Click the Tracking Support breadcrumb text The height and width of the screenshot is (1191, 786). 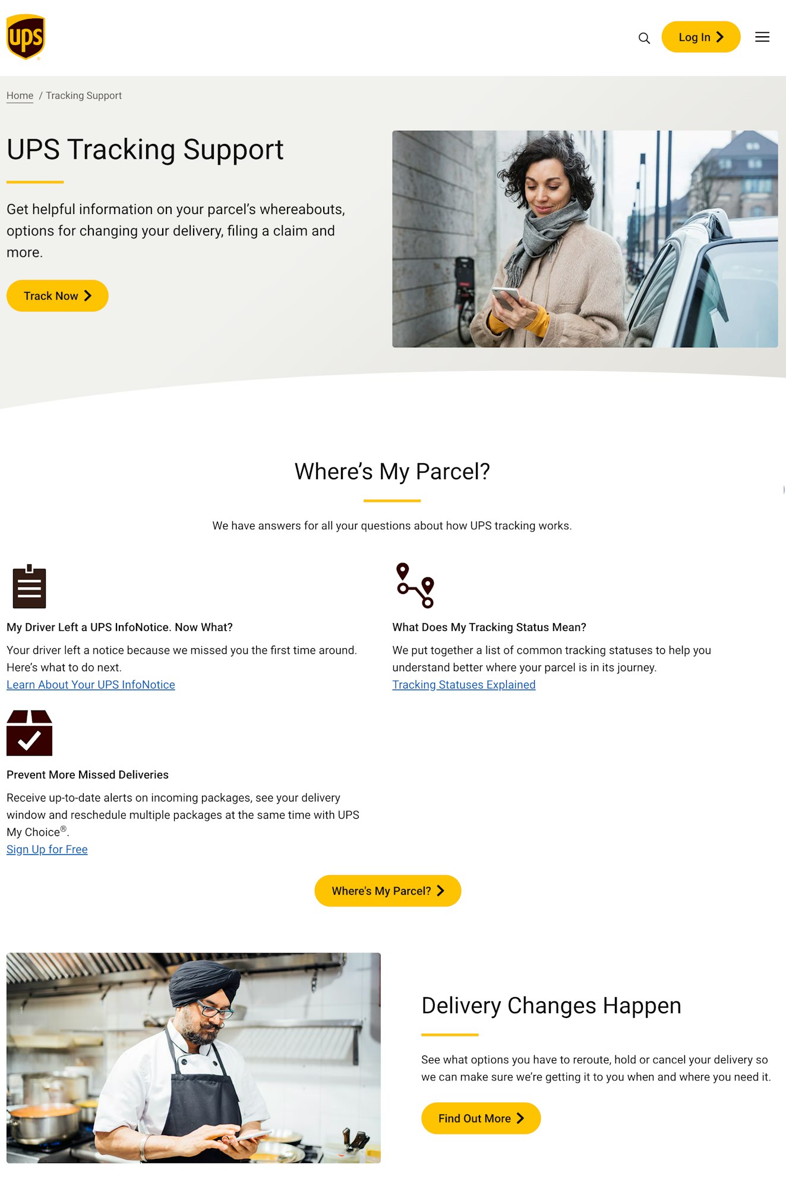pyautogui.click(x=84, y=96)
